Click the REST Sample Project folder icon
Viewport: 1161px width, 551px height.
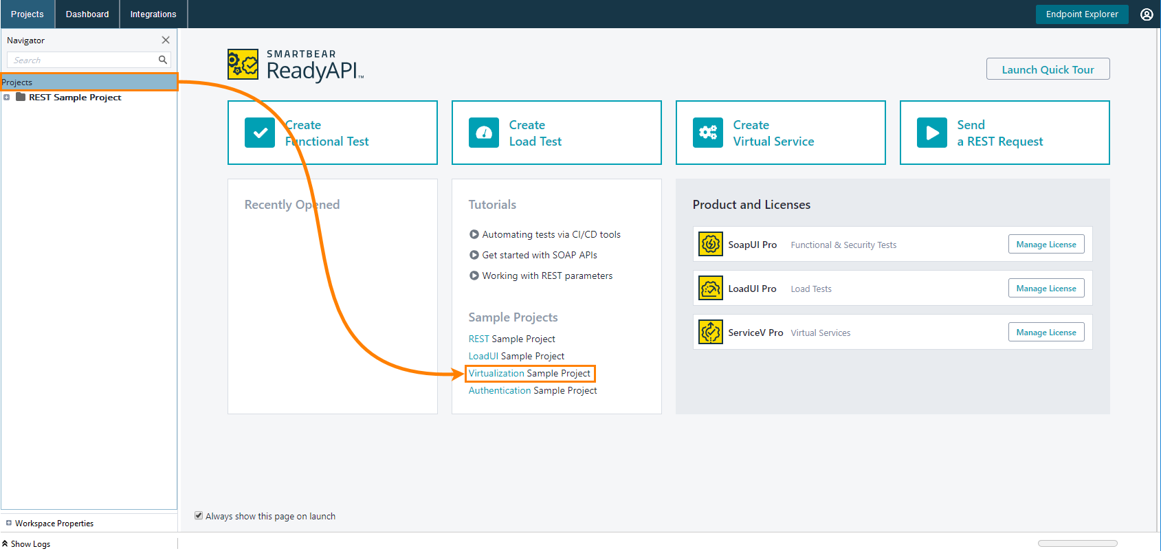pos(21,97)
